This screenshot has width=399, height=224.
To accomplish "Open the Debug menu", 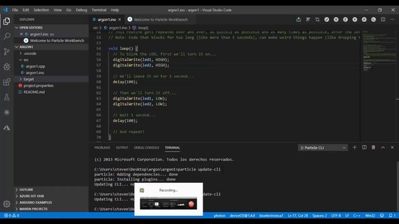I will click(x=82, y=10).
